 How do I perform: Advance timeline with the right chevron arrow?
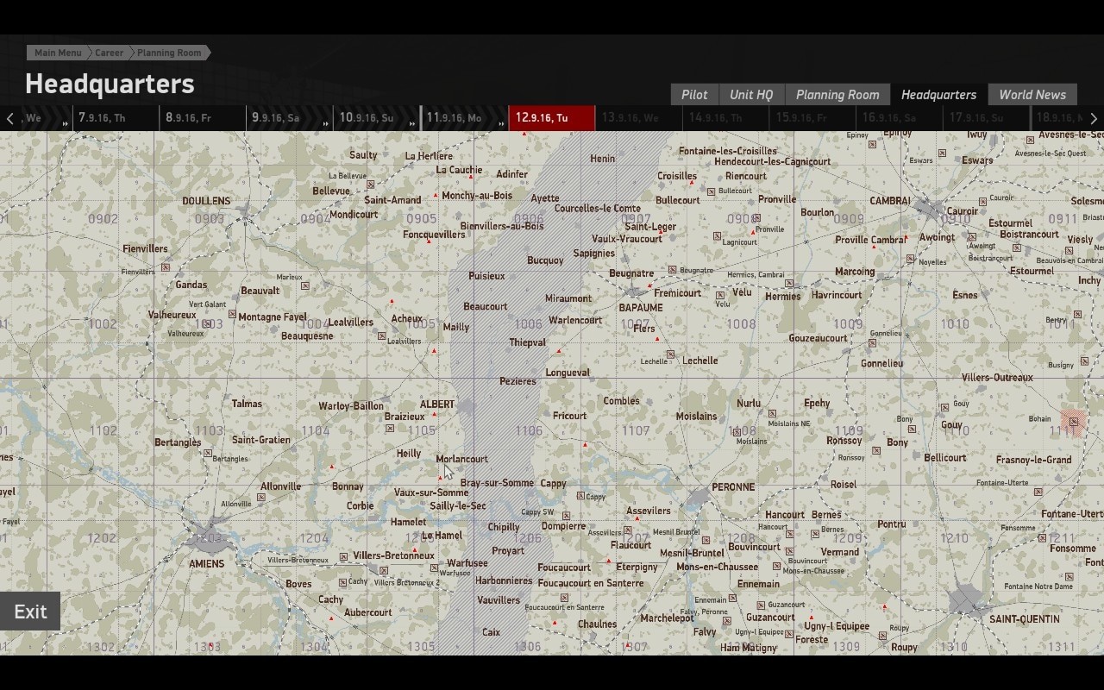1094,118
